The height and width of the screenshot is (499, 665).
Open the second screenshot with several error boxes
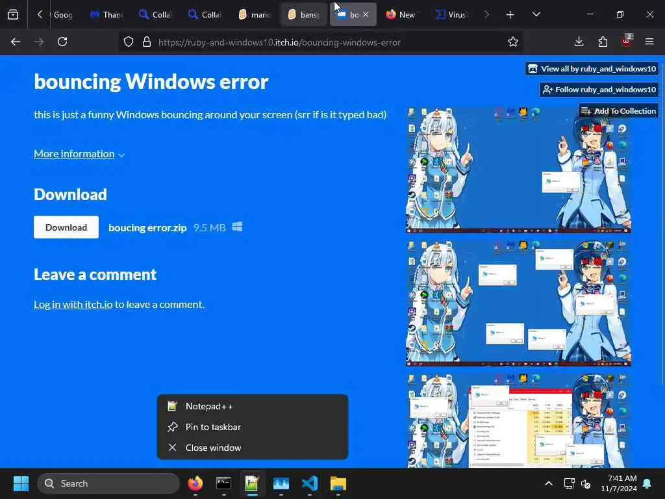click(518, 303)
